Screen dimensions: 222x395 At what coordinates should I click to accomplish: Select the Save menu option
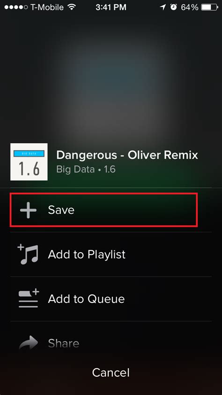click(x=104, y=210)
